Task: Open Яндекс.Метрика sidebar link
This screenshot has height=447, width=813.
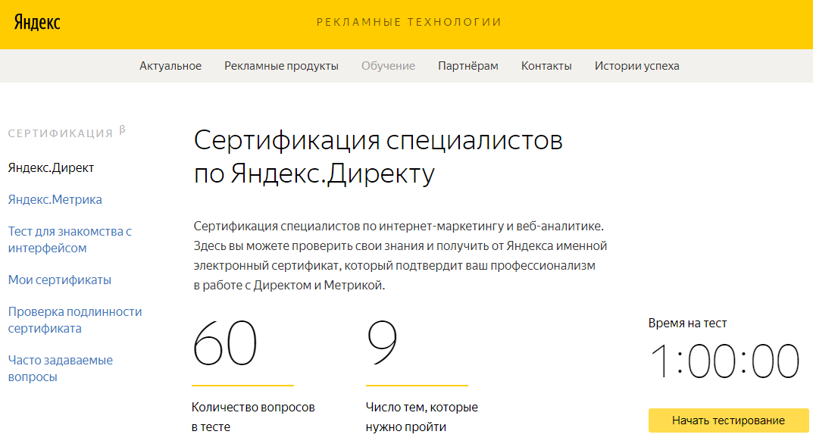Action: [55, 200]
